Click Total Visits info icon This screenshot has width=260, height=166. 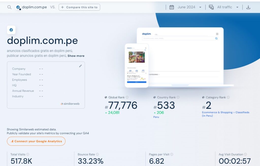coord(28,154)
